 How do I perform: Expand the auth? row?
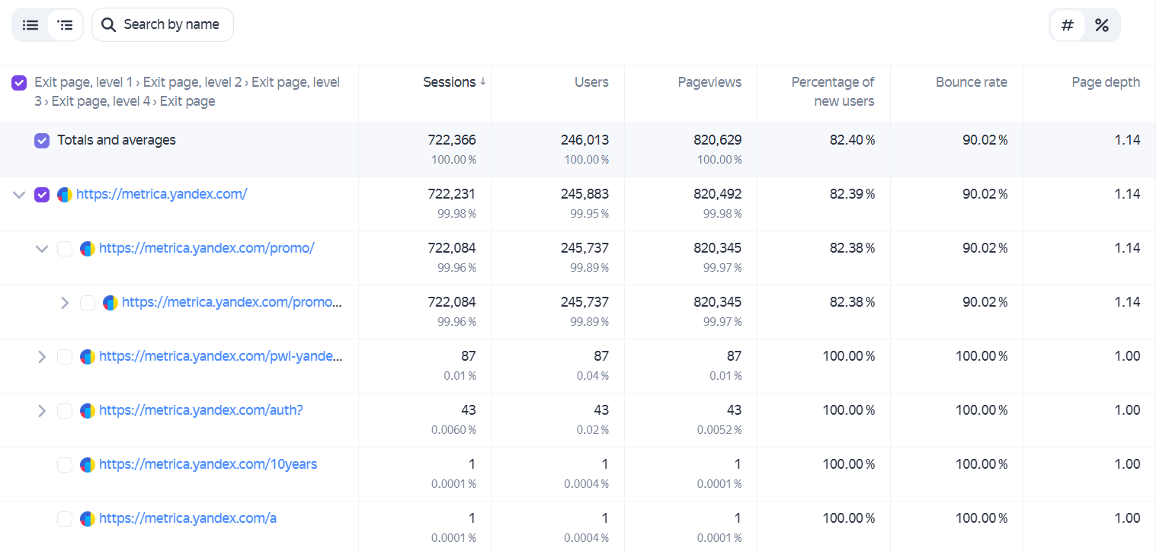point(42,411)
